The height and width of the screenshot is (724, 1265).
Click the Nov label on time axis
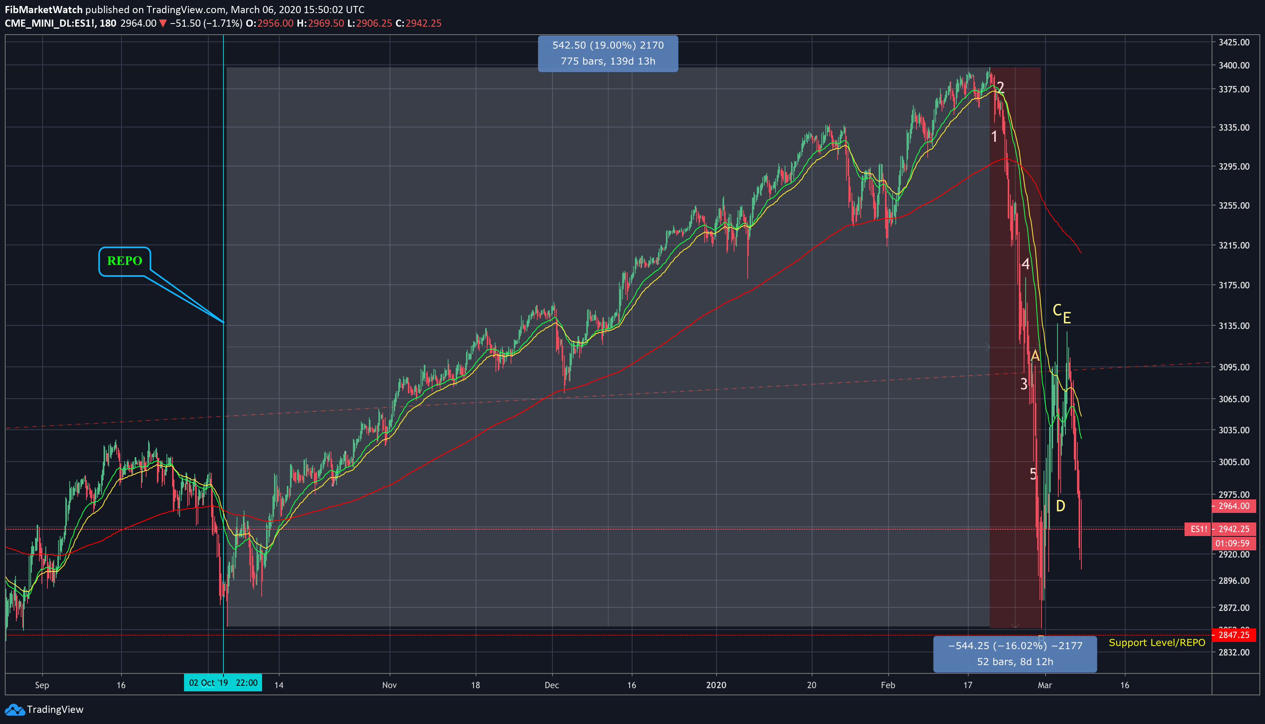[390, 685]
